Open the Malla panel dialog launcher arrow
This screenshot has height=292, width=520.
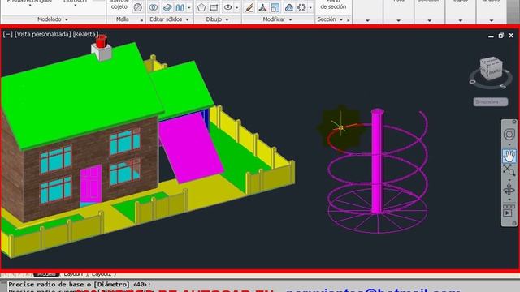coord(141,19)
